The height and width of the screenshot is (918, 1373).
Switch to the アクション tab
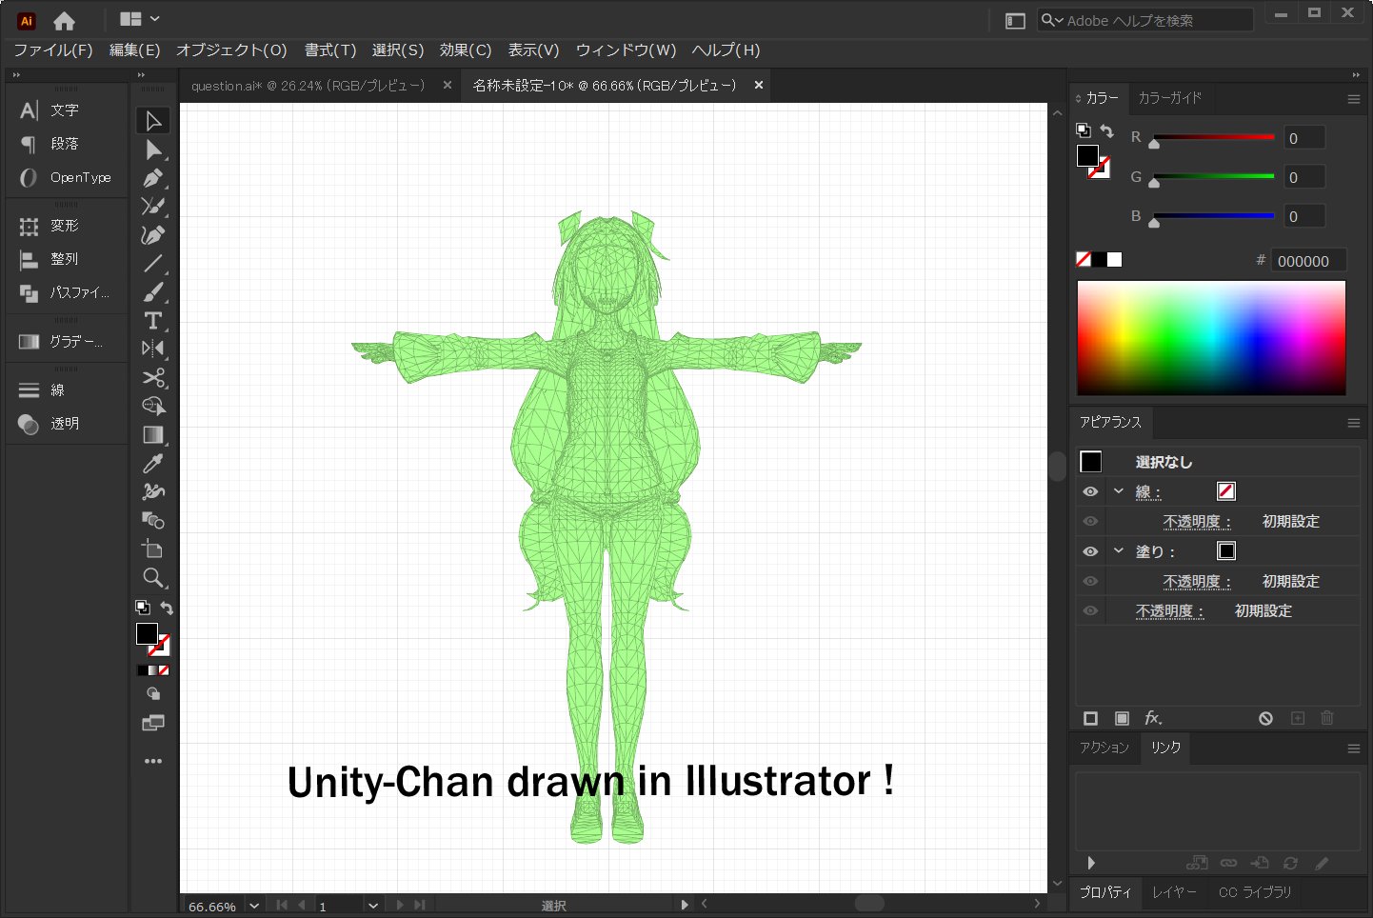(1104, 748)
